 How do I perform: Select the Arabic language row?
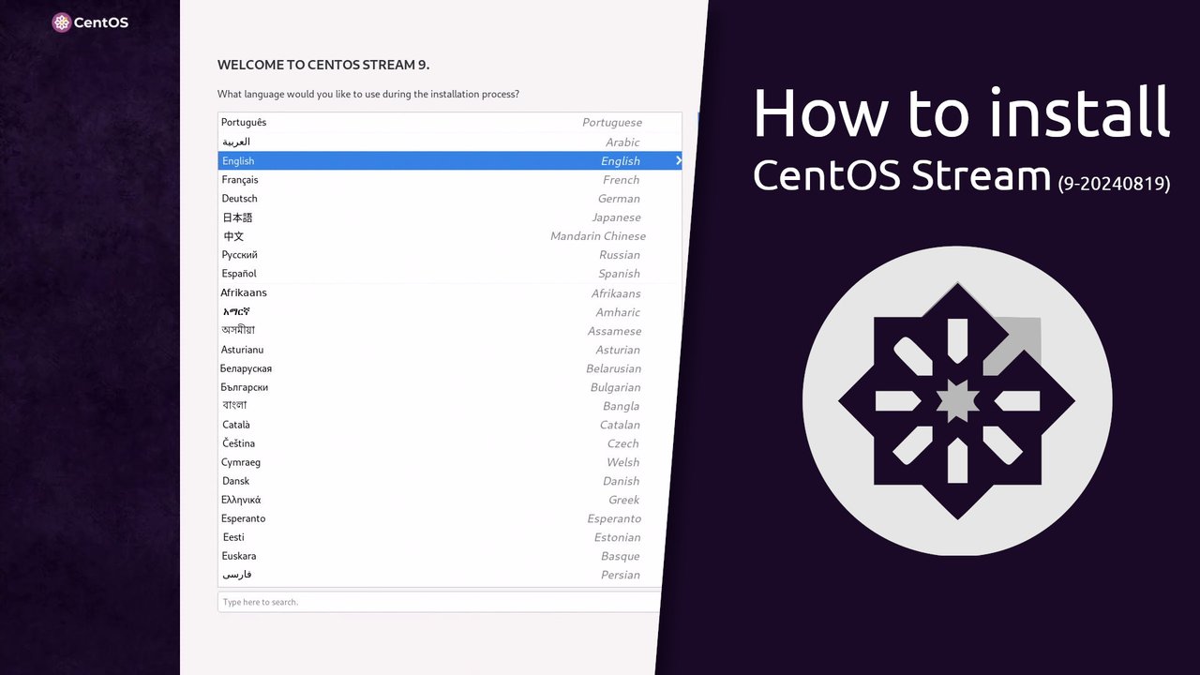[450, 142]
